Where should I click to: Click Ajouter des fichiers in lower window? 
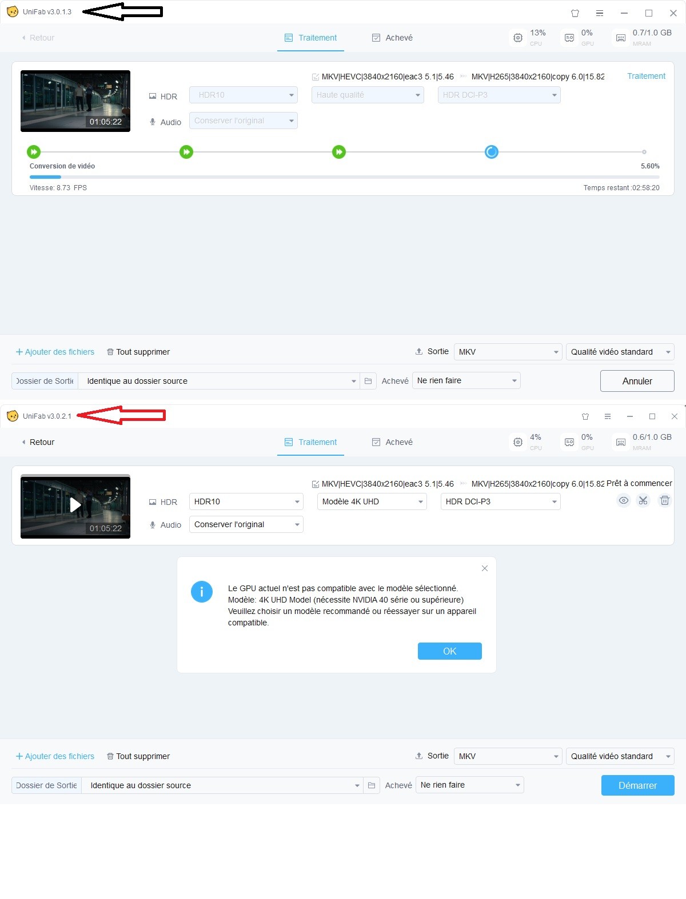tap(55, 756)
